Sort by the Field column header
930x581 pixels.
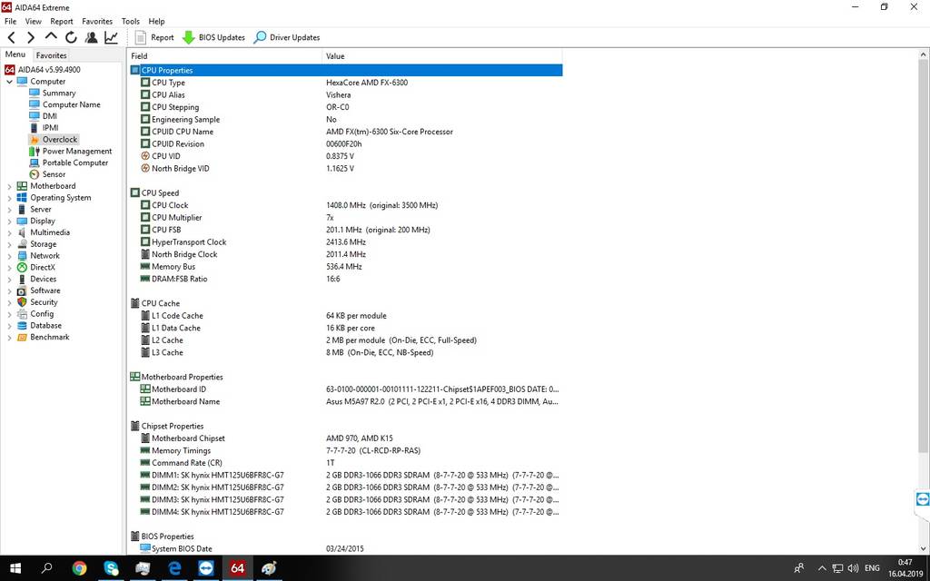[225, 56]
